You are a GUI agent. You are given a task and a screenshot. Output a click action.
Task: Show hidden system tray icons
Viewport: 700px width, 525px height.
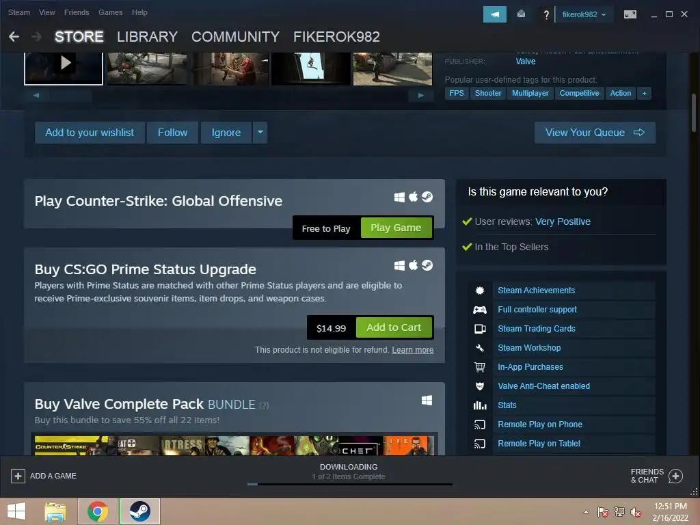click(x=586, y=512)
